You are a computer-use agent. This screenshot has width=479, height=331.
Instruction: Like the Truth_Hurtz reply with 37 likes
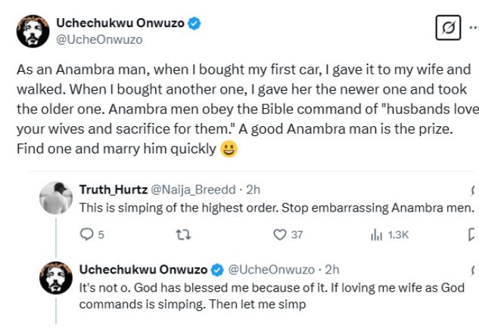point(279,234)
